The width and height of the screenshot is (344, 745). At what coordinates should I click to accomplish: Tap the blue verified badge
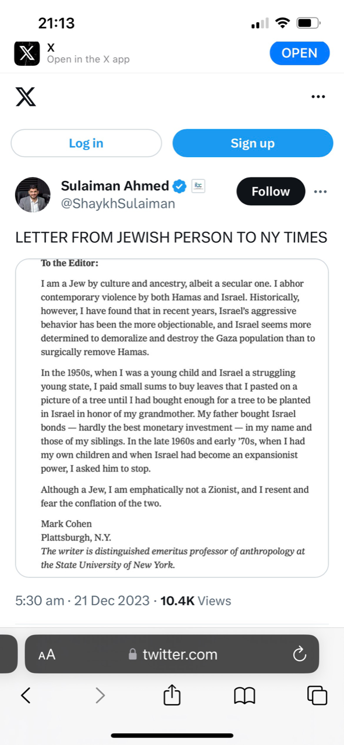[x=180, y=186]
